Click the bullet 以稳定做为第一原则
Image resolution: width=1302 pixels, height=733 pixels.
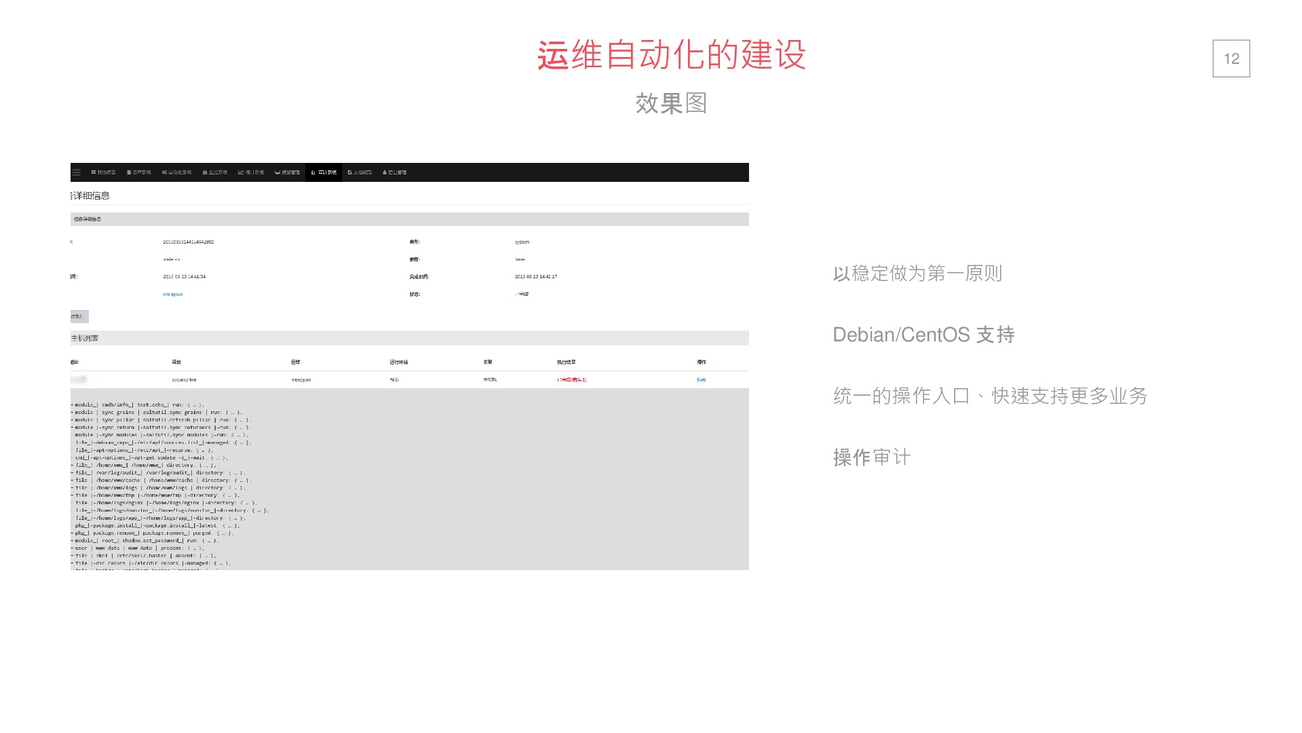tap(917, 274)
